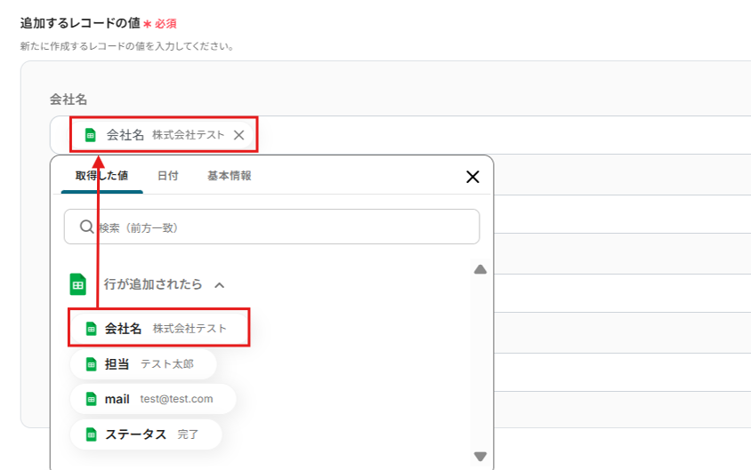Remove the 会社名 chip from input field

(238, 135)
